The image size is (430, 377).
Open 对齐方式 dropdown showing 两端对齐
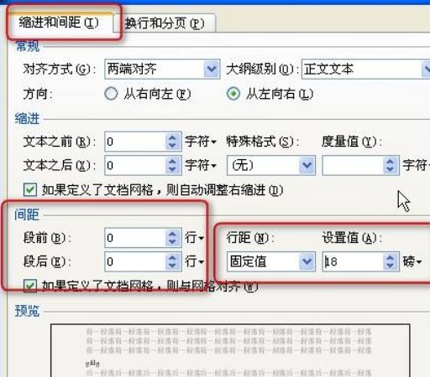pyautogui.click(x=162, y=69)
